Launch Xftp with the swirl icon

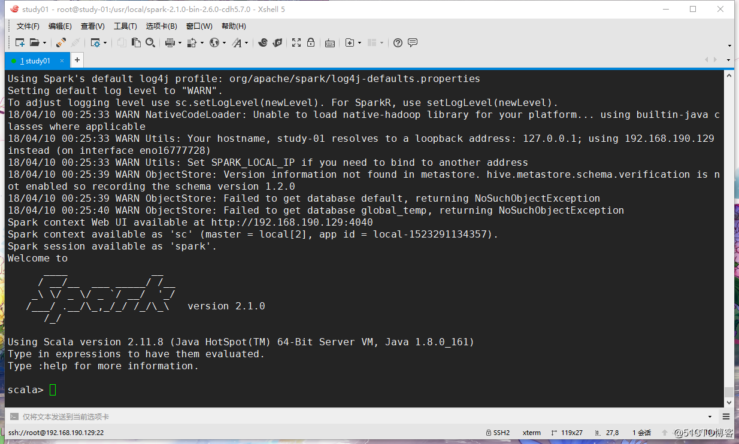262,42
